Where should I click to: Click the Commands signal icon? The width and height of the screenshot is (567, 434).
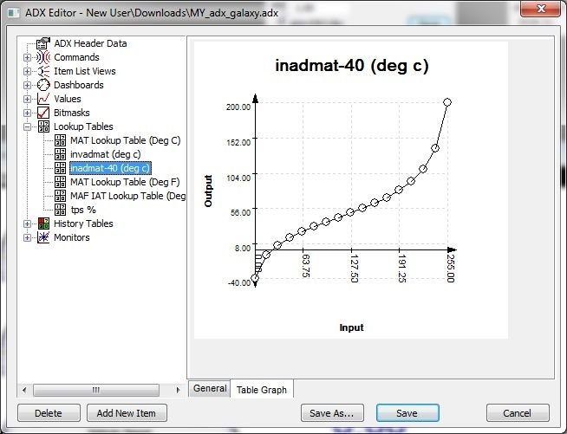click(x=43, y=57)
